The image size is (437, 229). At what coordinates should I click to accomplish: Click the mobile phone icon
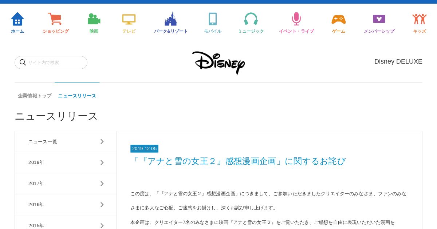click(x=213, y=19)
